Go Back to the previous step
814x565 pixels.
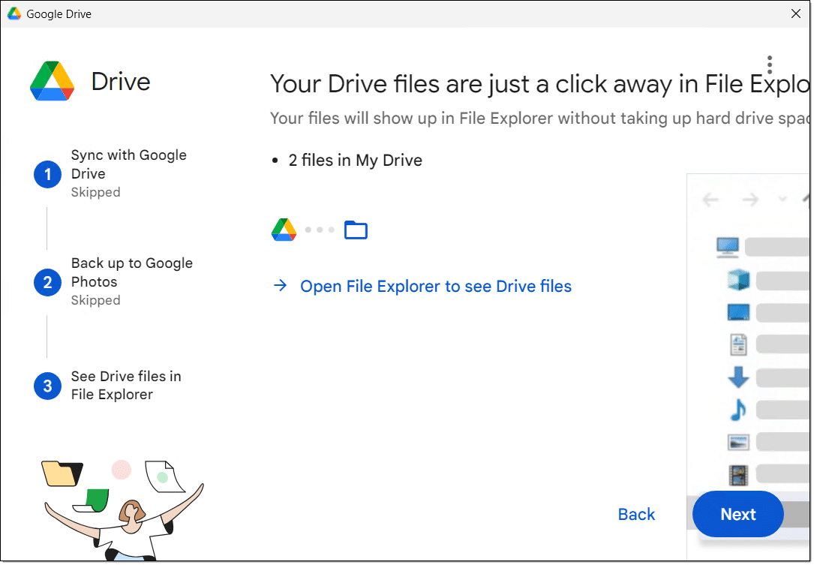click(x=636, y=514)
